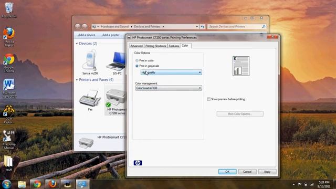The image size is (336, 189).
Task: Open Firefox from the taskbar
Action: tap(52, 184)
